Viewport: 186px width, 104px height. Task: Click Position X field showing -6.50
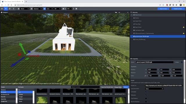click(x=152, y=70)
